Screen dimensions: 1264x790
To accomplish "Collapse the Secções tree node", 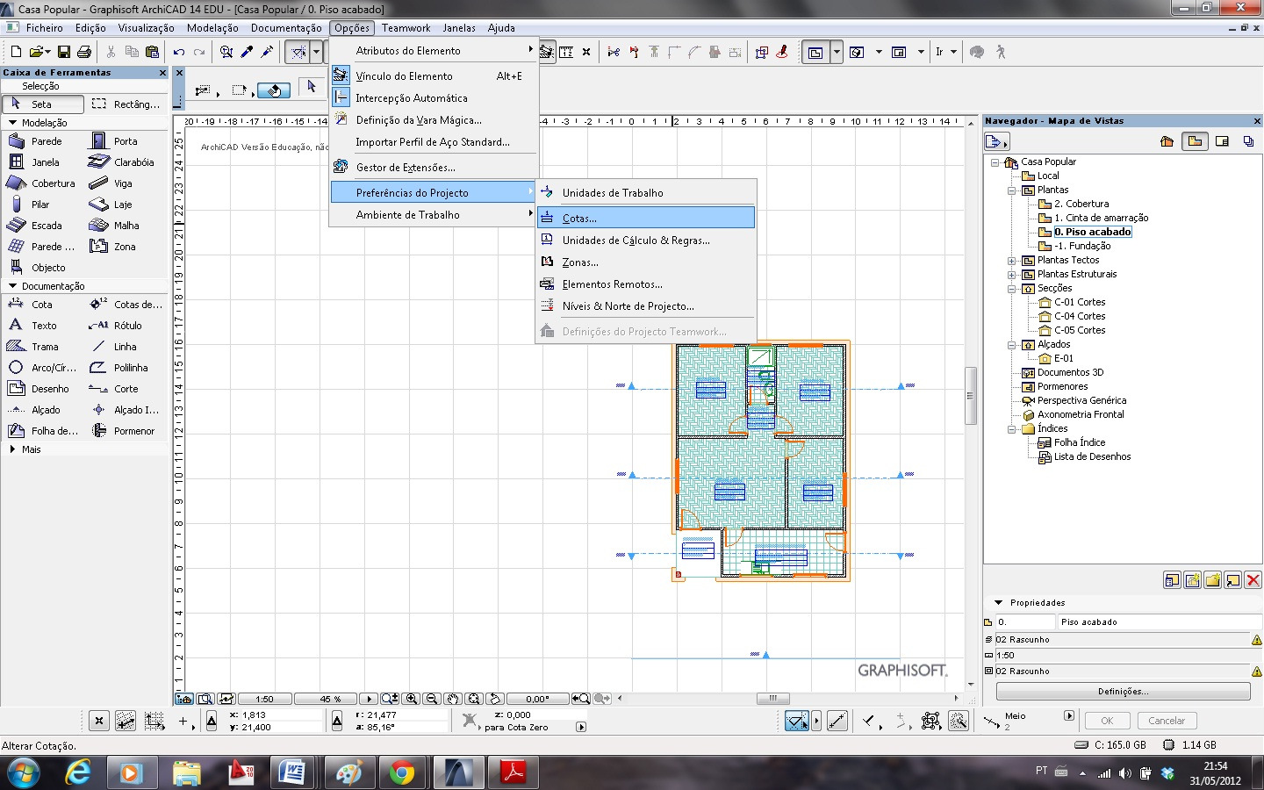I will [x=1012, y=289].
